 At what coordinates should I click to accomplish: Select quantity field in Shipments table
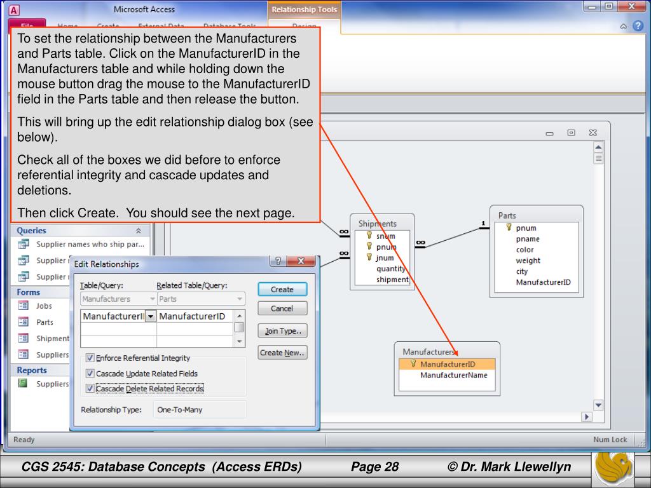pyautogui.click(x=391, y=269)
